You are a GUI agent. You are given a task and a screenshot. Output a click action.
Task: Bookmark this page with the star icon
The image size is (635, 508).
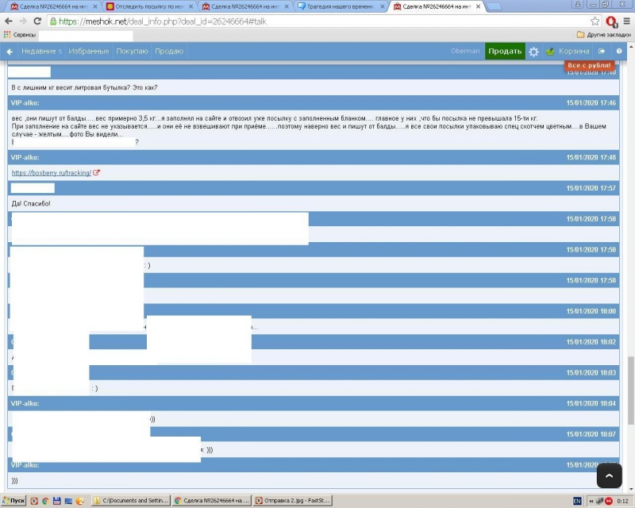click(x=595, y=21)
